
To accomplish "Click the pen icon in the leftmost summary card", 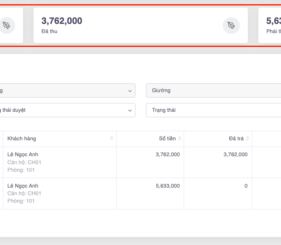I will click(7, 26).
